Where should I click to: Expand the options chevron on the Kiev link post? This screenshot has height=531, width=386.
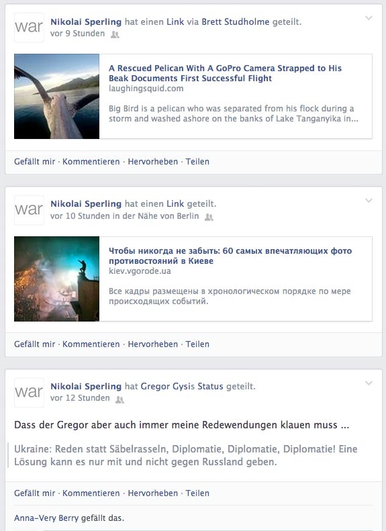[x=369, y=201]
